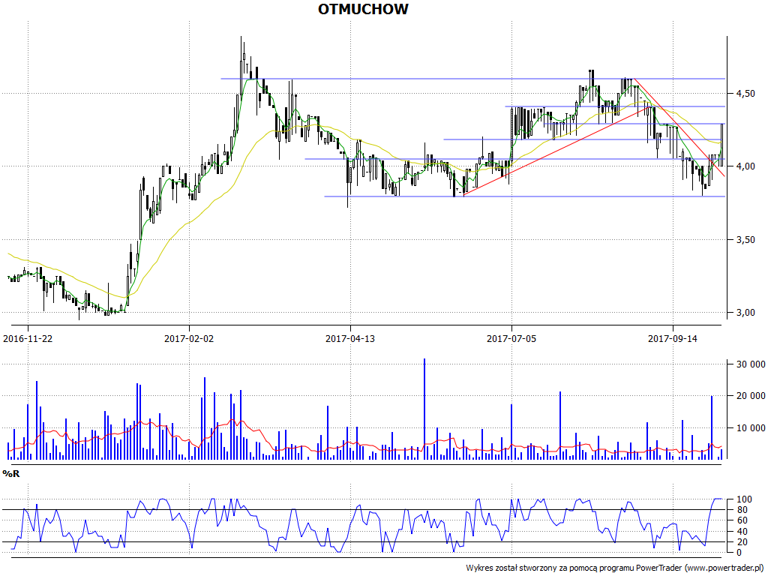
Task: Click the PowerTrader credit text at bottom
Action: [615, 568]
